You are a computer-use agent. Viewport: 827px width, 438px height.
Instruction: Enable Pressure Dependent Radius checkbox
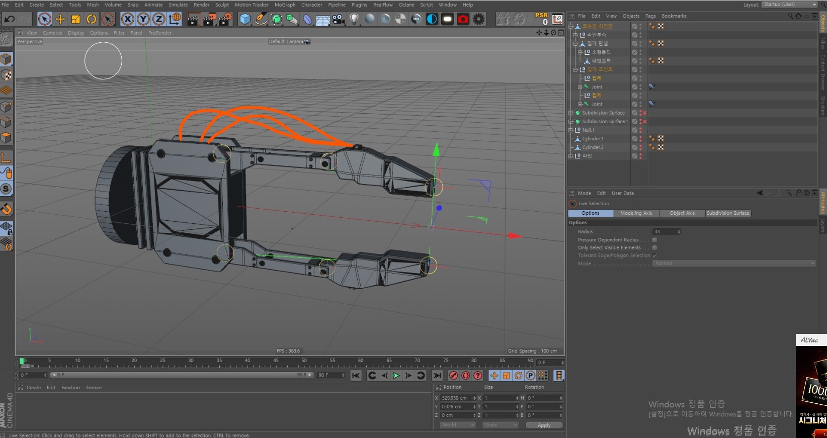tap(654, 240)
